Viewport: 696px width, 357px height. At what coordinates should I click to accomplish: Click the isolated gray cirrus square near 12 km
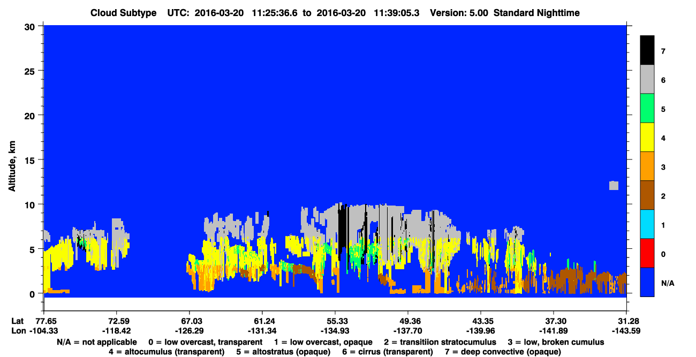click(x=614, y=185)
